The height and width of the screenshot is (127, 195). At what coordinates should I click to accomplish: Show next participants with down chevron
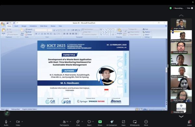[181, 117]
